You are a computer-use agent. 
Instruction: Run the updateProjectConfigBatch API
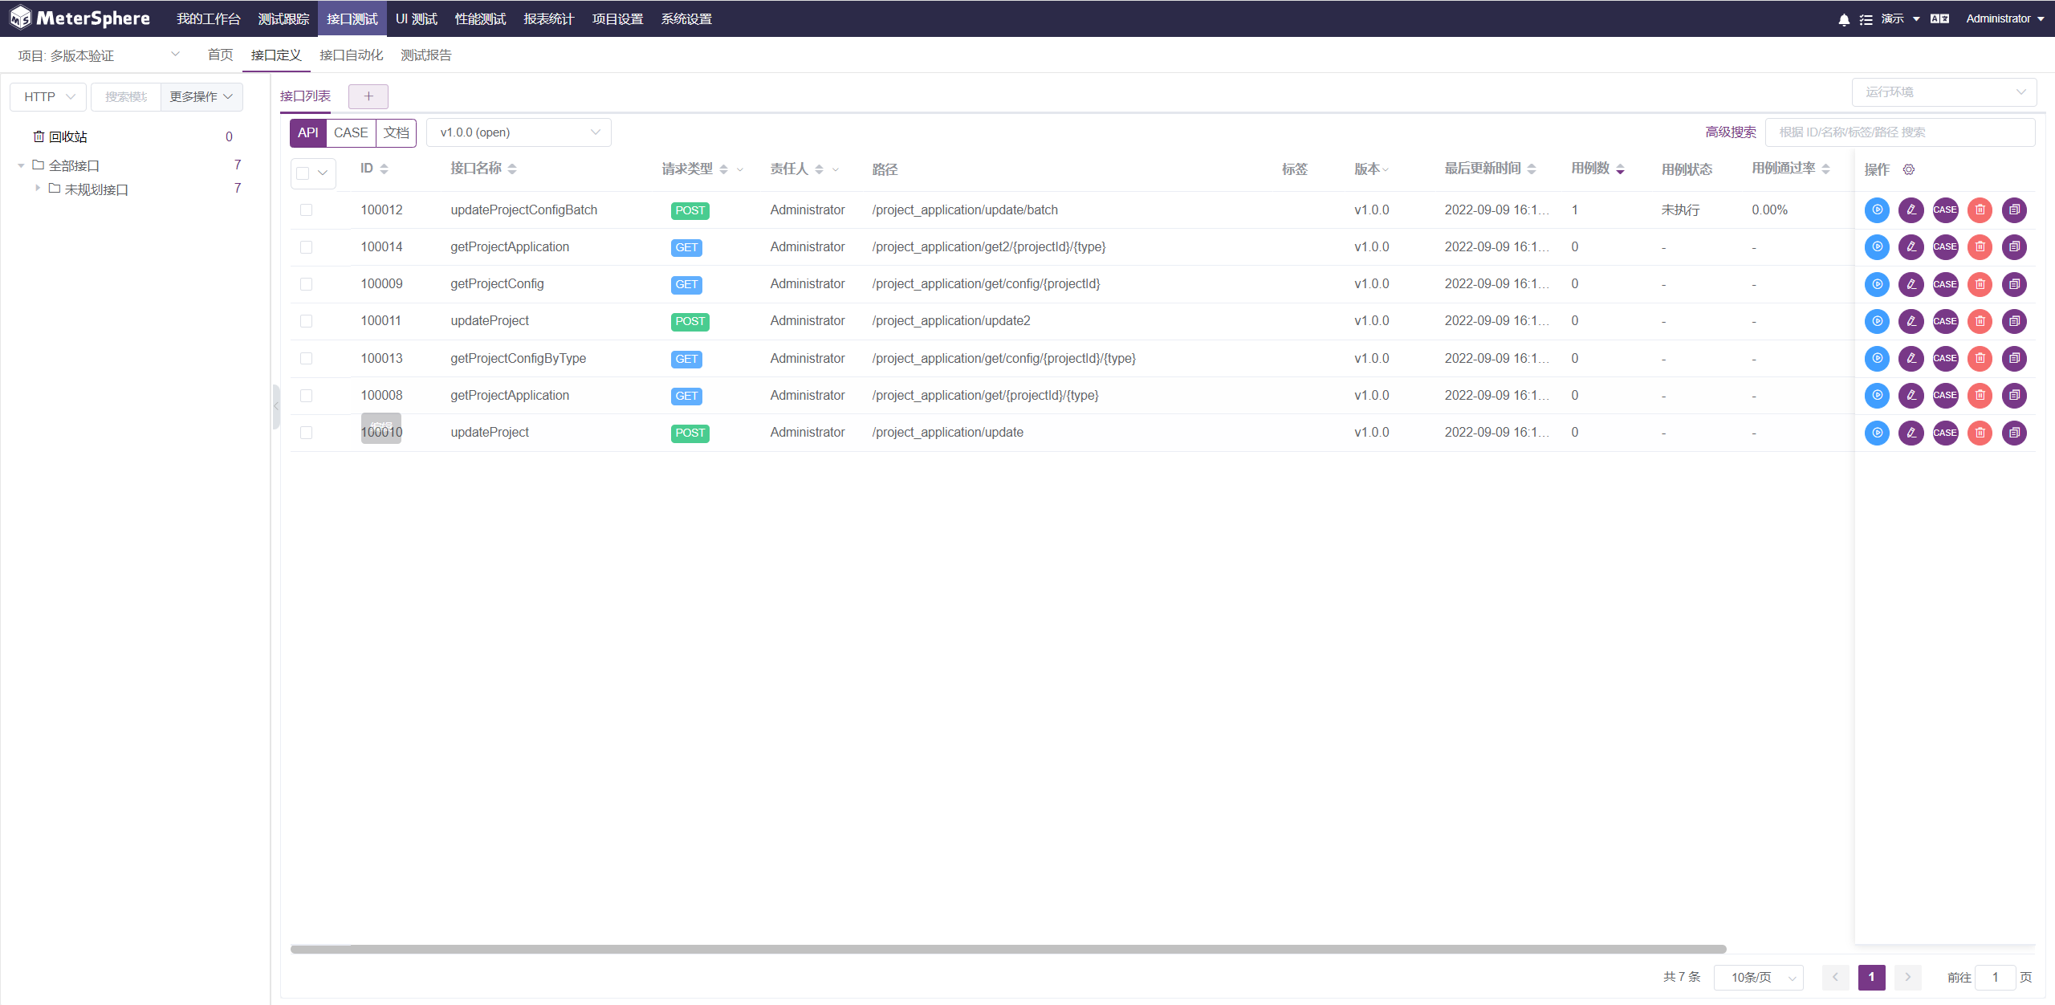click(x=1877, y=210)
